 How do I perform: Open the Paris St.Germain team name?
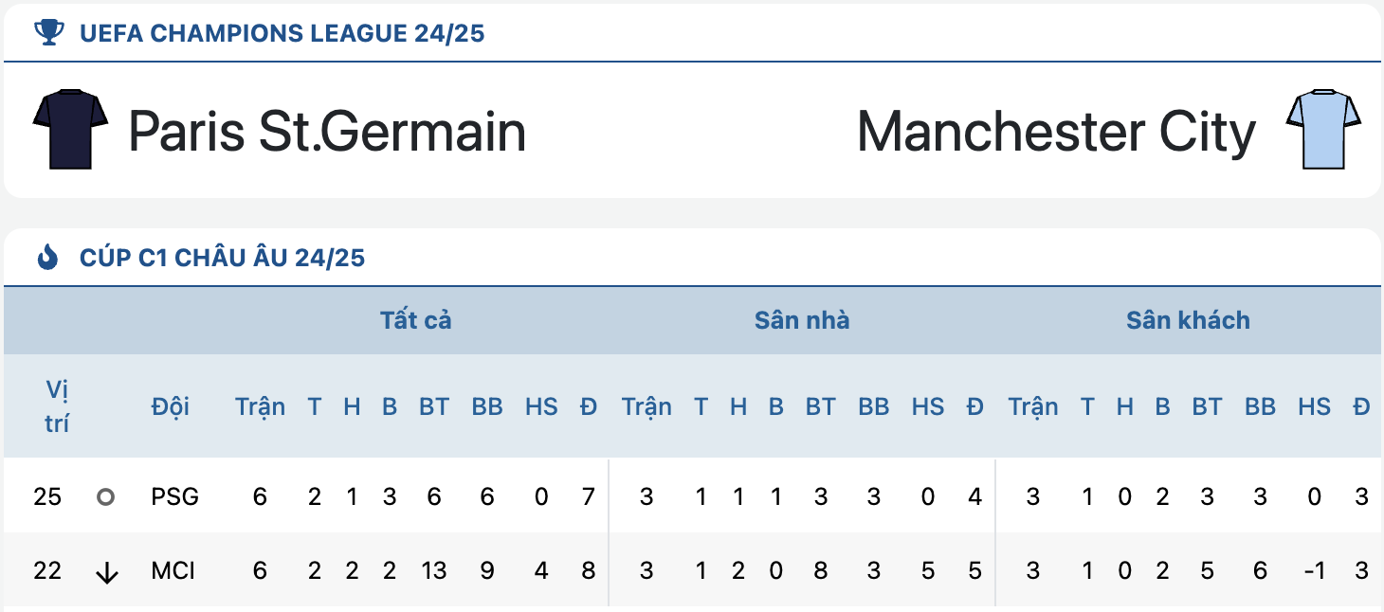tap(327, 131)
